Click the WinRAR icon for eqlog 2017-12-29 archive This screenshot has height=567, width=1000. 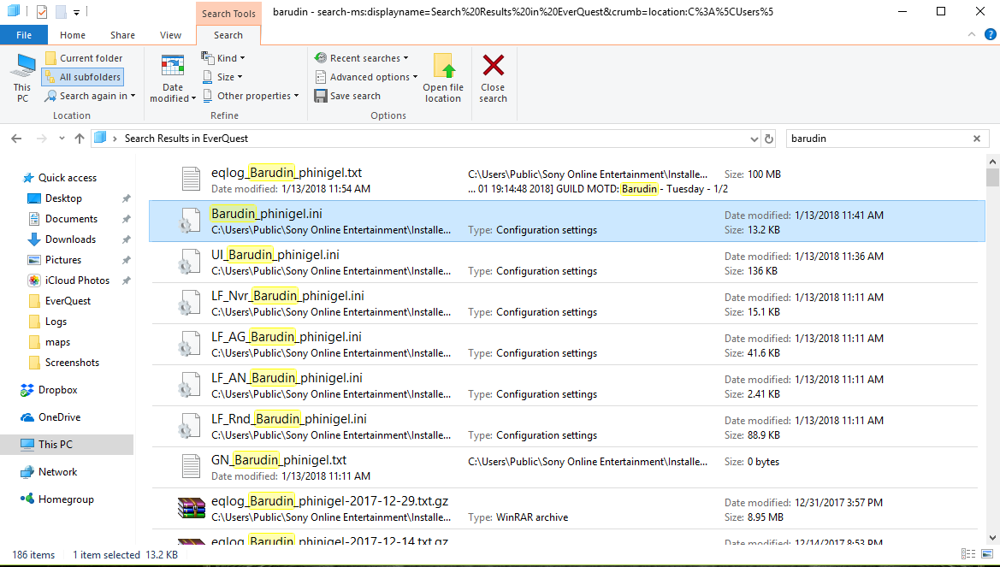tap(192, 508)
